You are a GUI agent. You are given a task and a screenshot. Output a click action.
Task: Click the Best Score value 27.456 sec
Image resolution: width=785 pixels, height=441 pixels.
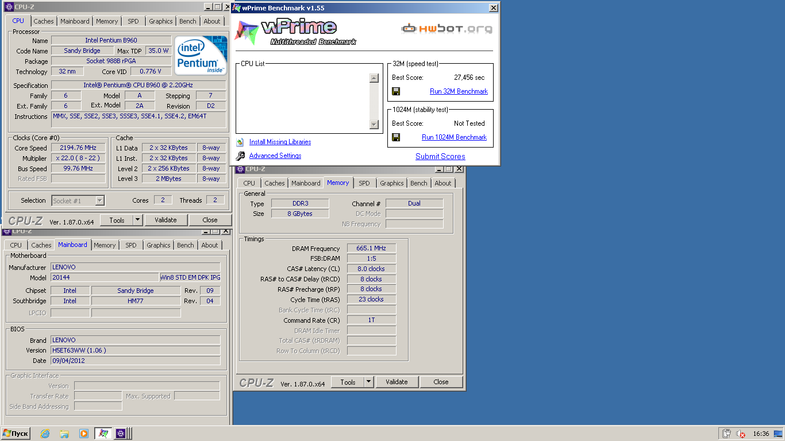tap(469, 78)
